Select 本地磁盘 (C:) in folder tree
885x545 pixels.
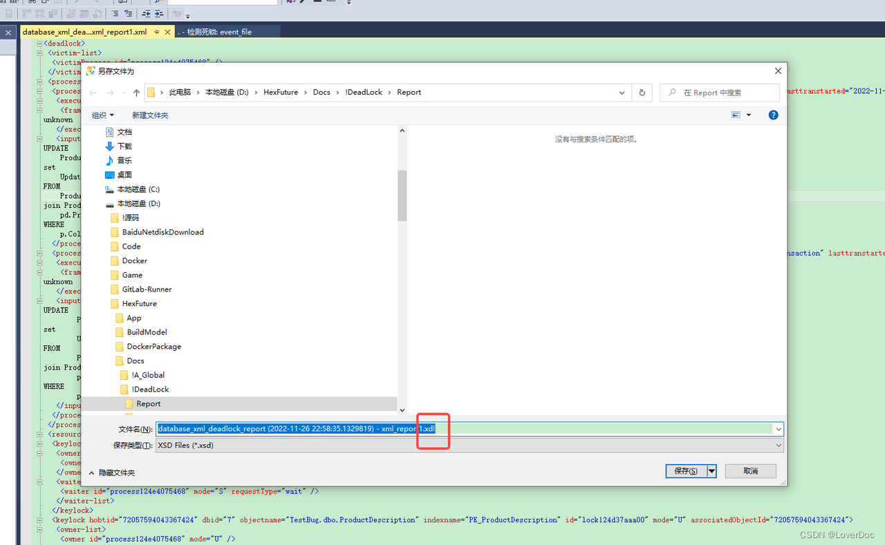point(138,189)
